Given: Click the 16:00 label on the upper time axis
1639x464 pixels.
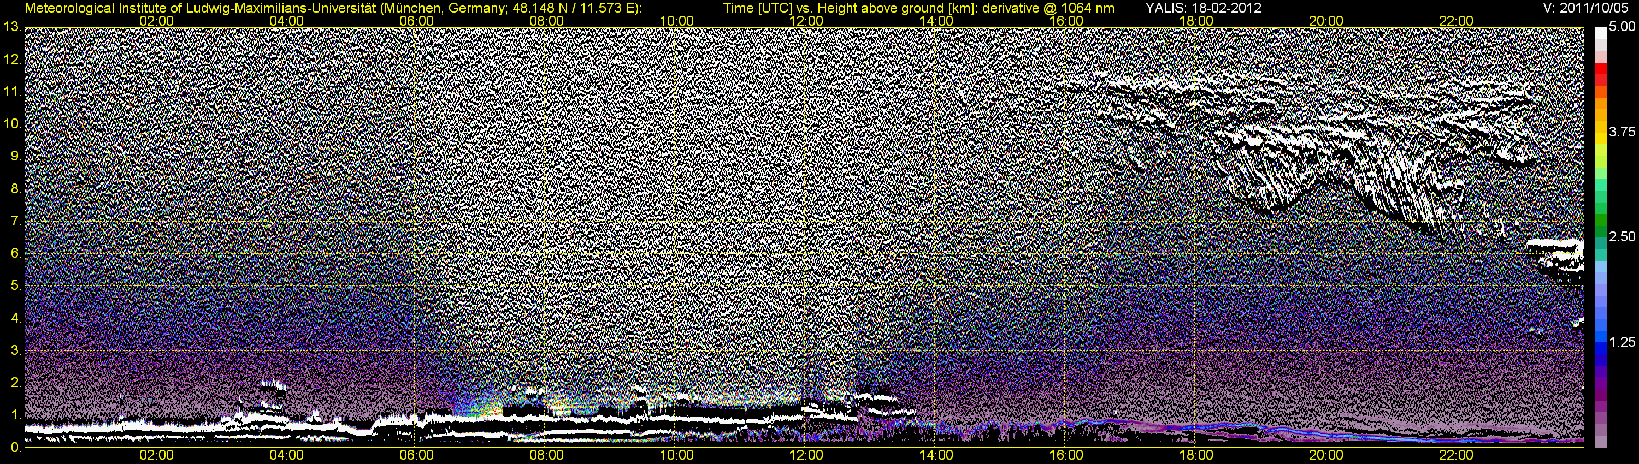Looking at the screenshot, I should [1066, 22].
